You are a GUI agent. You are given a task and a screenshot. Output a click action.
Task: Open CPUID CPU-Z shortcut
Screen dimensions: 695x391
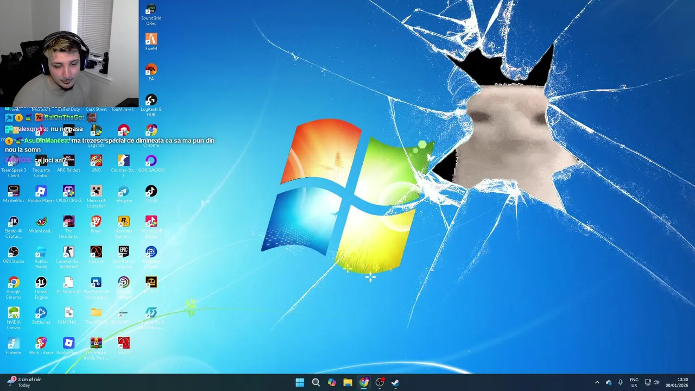point(68,194)
